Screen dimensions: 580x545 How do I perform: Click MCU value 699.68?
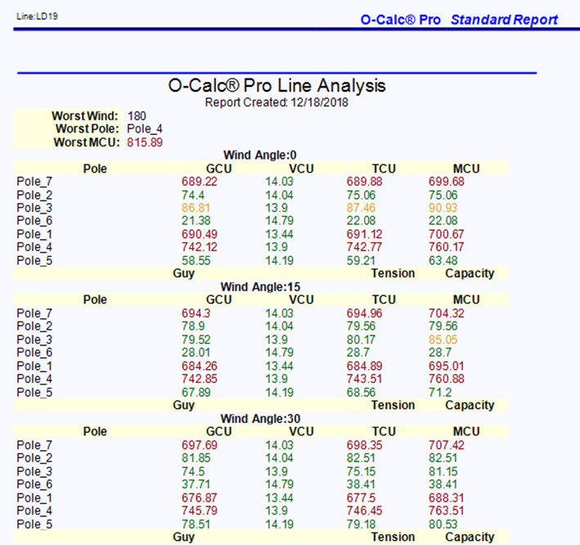click(x=446, y=182)
